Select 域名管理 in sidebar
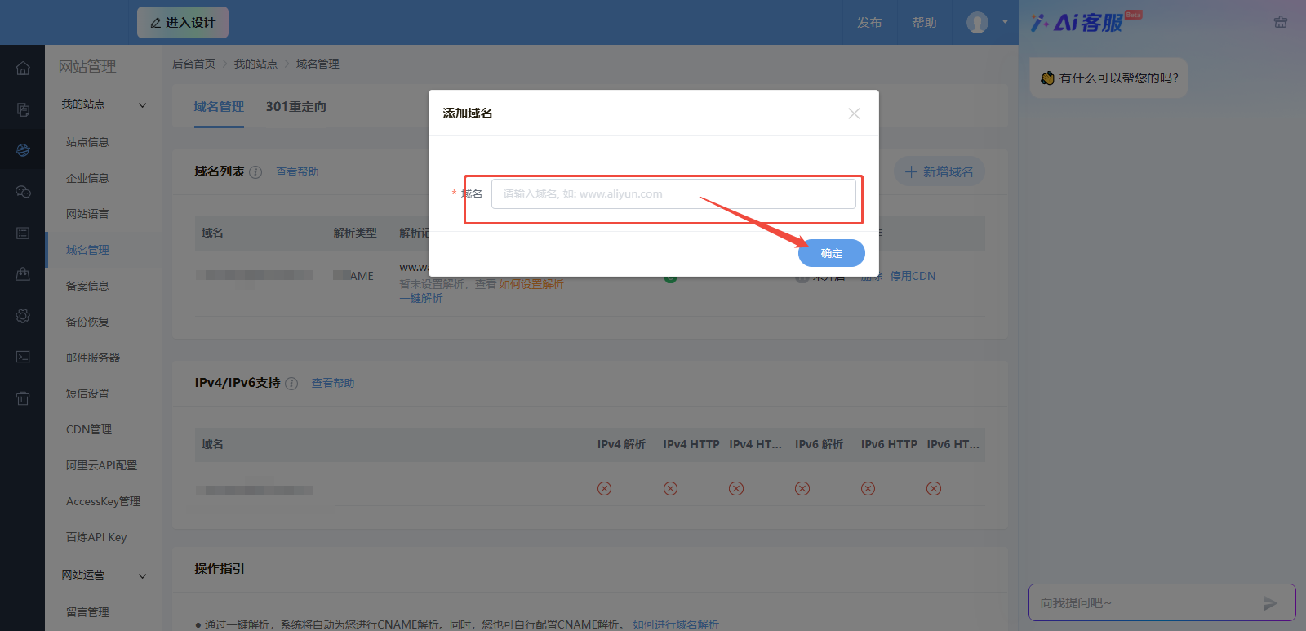The image size is (1306, 631). [87, 250]
